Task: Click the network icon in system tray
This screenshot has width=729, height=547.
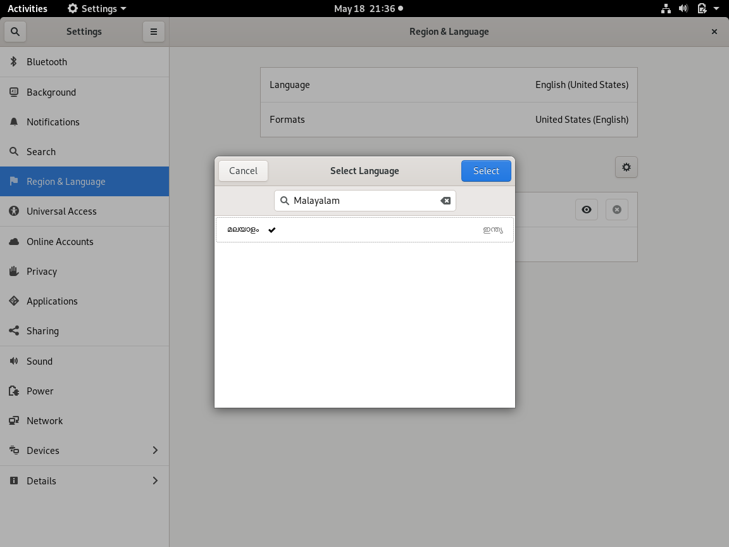Action: (x=666, y=8)
